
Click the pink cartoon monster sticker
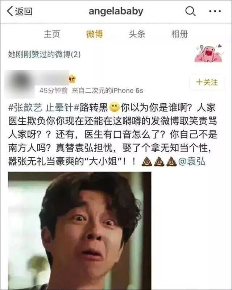[209, 53]
